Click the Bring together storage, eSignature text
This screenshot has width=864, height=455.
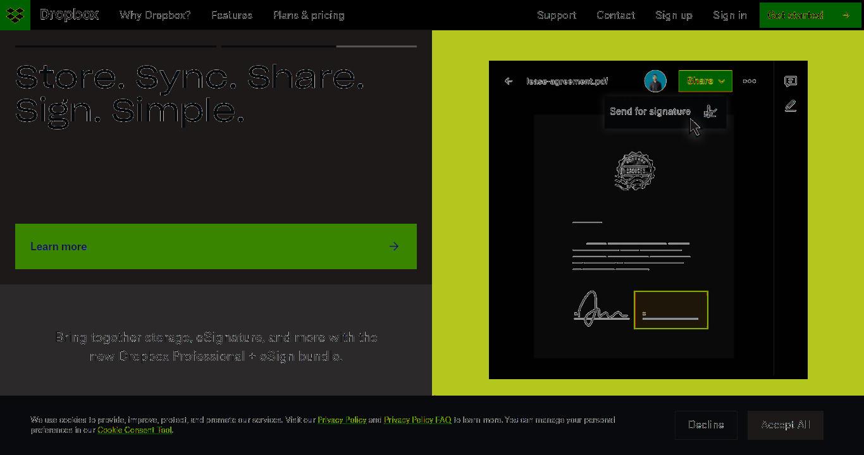216,347
